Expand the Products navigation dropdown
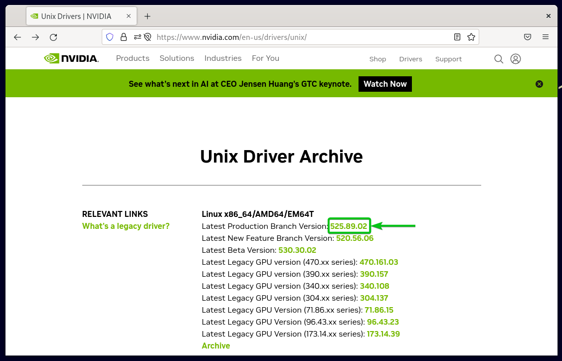Image resolution: width=562 pixels, height=361 pixels. click(133, 58)
